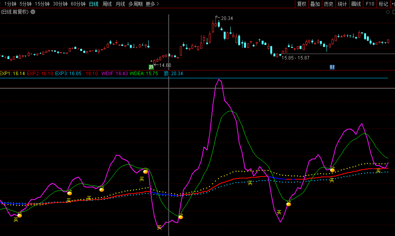Expand the 日线 前复权 dropdown arrow
Viewport: 395px width, 236px height.
coord(33,12)
